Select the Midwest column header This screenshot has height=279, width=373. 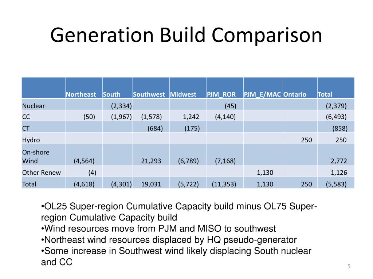click(183, 94)
